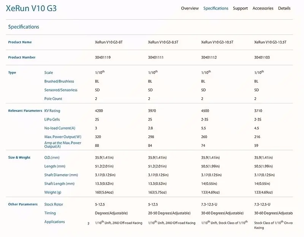Click the XeRun V10 G3 page title
304x237 pixels.
[31, 8]
